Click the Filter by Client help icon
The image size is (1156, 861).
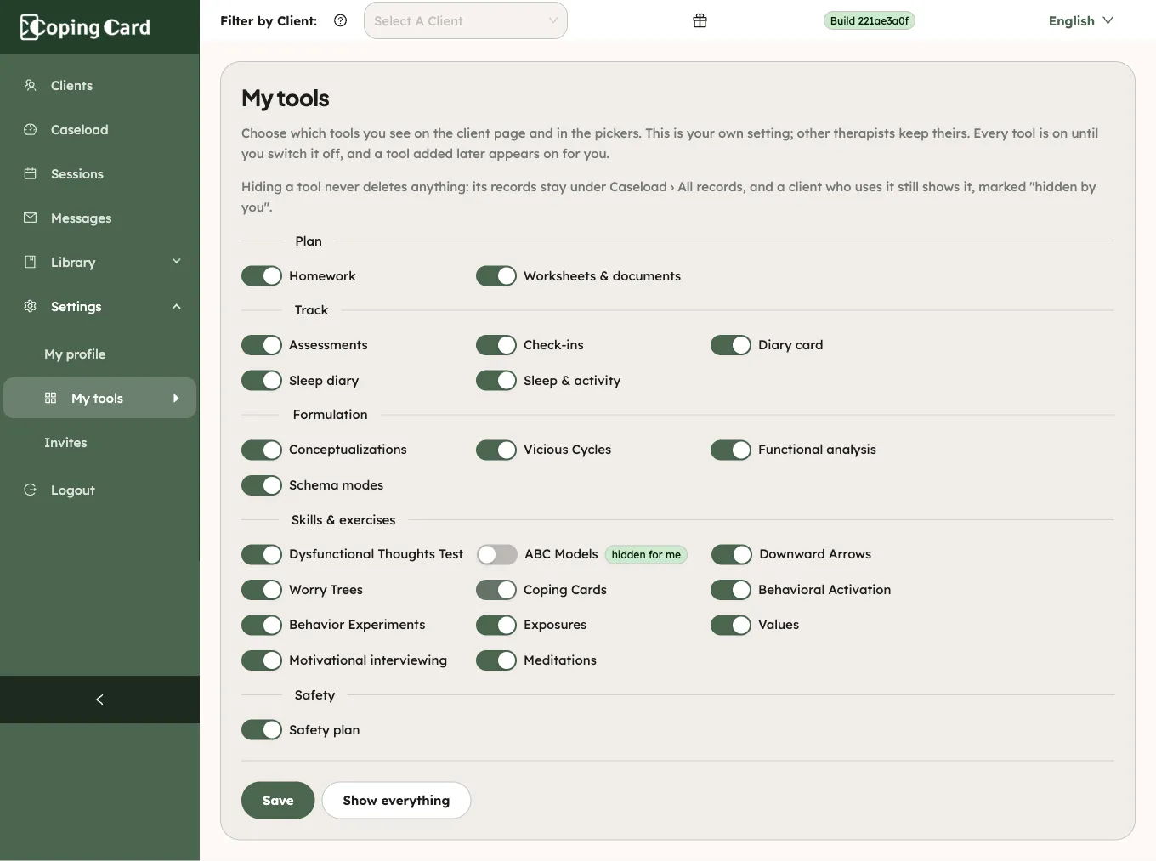[x=341, y=20]
